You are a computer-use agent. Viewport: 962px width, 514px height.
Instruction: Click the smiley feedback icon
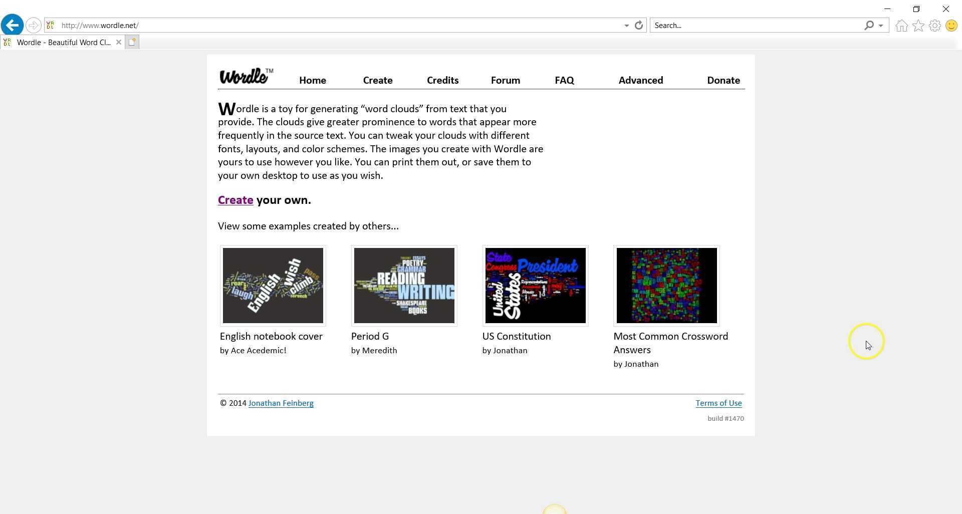tap(951, 26)
